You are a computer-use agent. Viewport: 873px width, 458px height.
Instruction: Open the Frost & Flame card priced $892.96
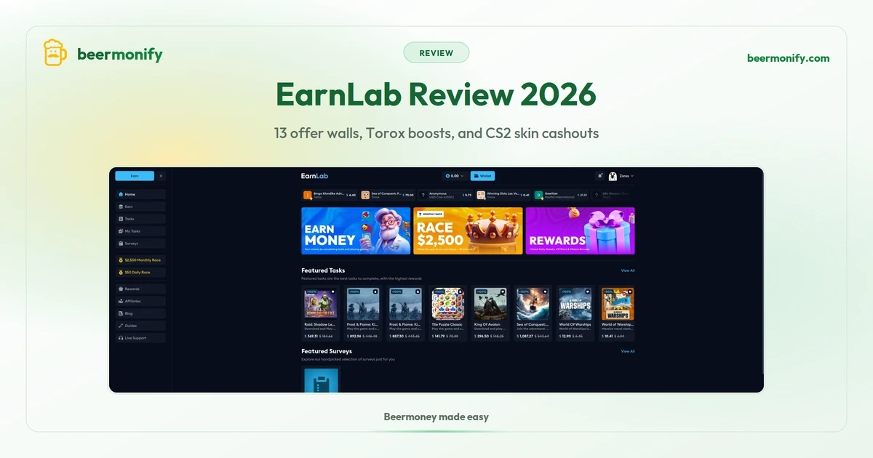pyautogui.click(x=362, y=313)
